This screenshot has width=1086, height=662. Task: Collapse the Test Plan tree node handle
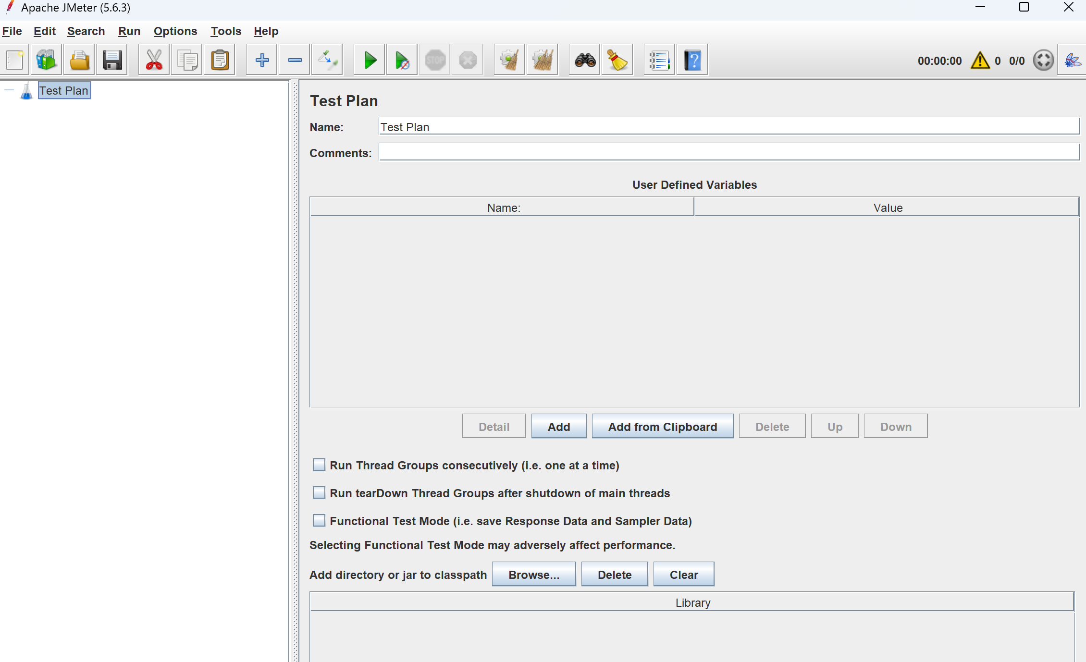[9, 90]
